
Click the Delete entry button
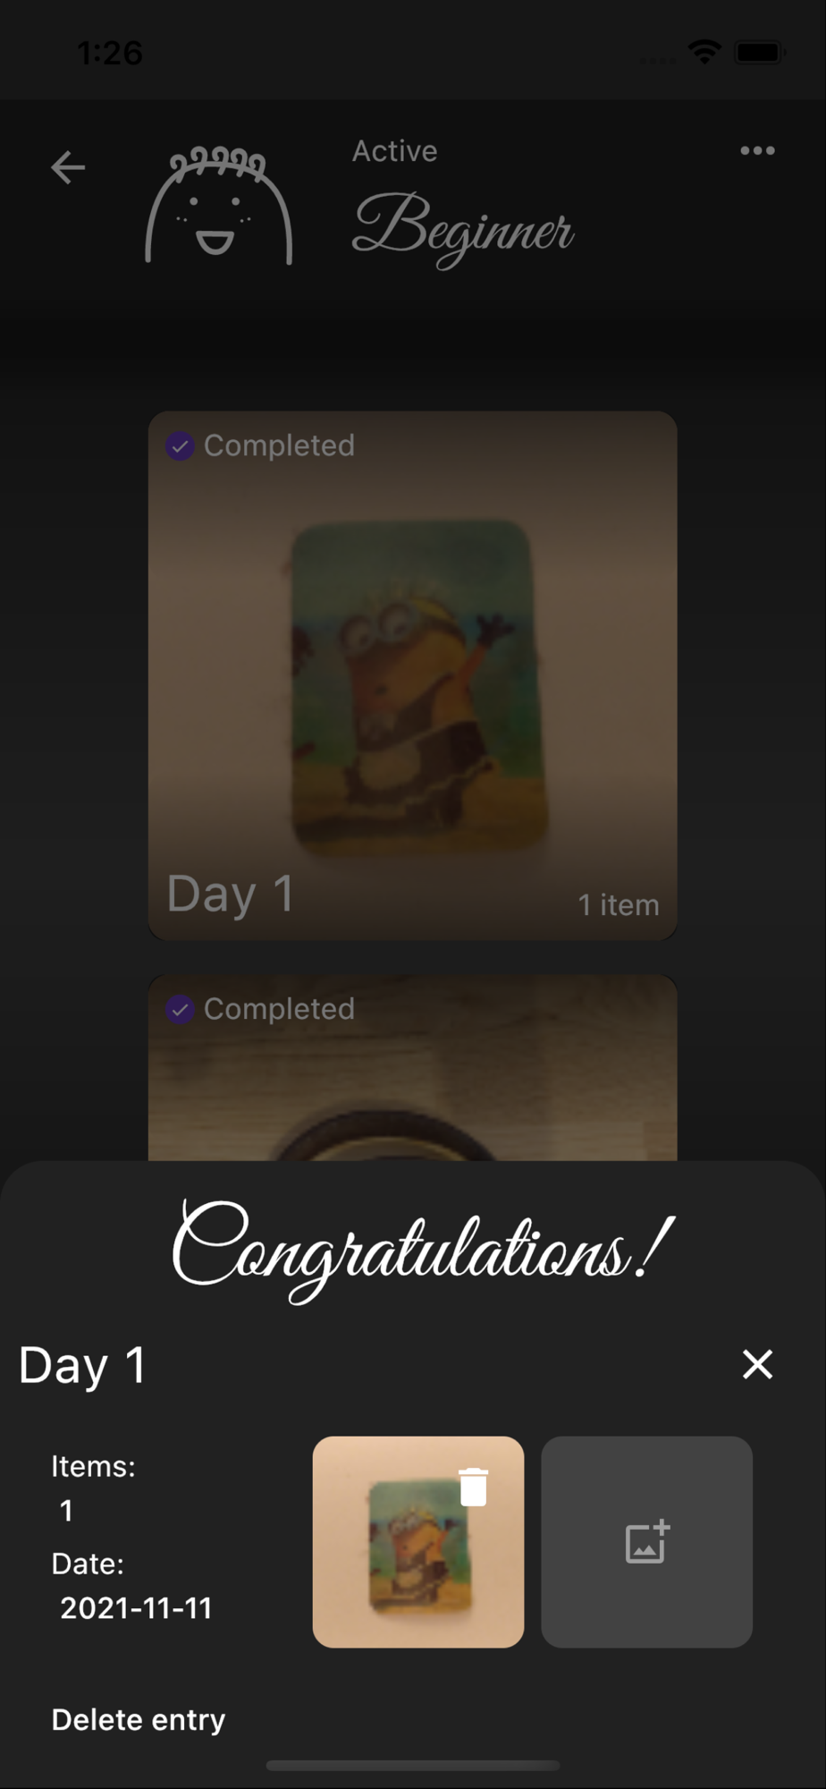pos(139,1719)
